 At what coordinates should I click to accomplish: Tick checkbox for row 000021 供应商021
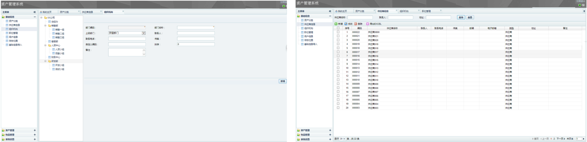pyautogui.click(x=338, y=36)
